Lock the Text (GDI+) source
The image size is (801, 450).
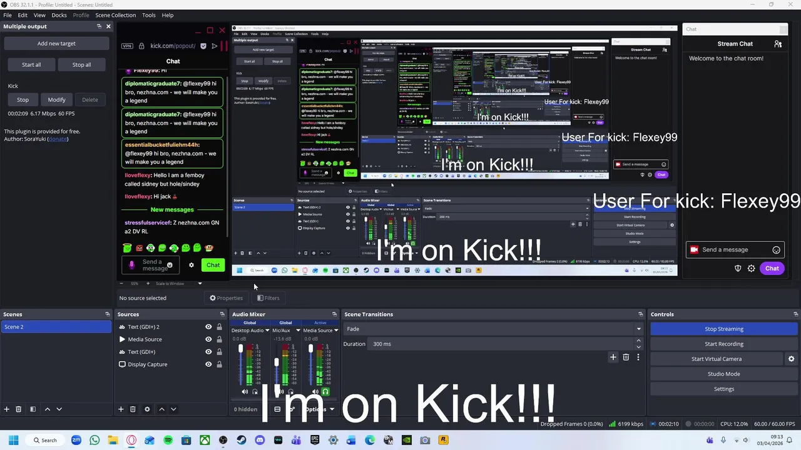(x=219, y=352)
